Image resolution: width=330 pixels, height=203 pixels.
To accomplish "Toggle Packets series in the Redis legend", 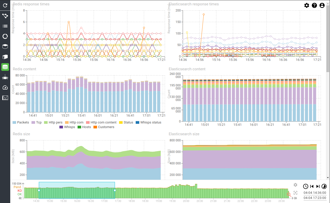I will click(x=21, y=122).
